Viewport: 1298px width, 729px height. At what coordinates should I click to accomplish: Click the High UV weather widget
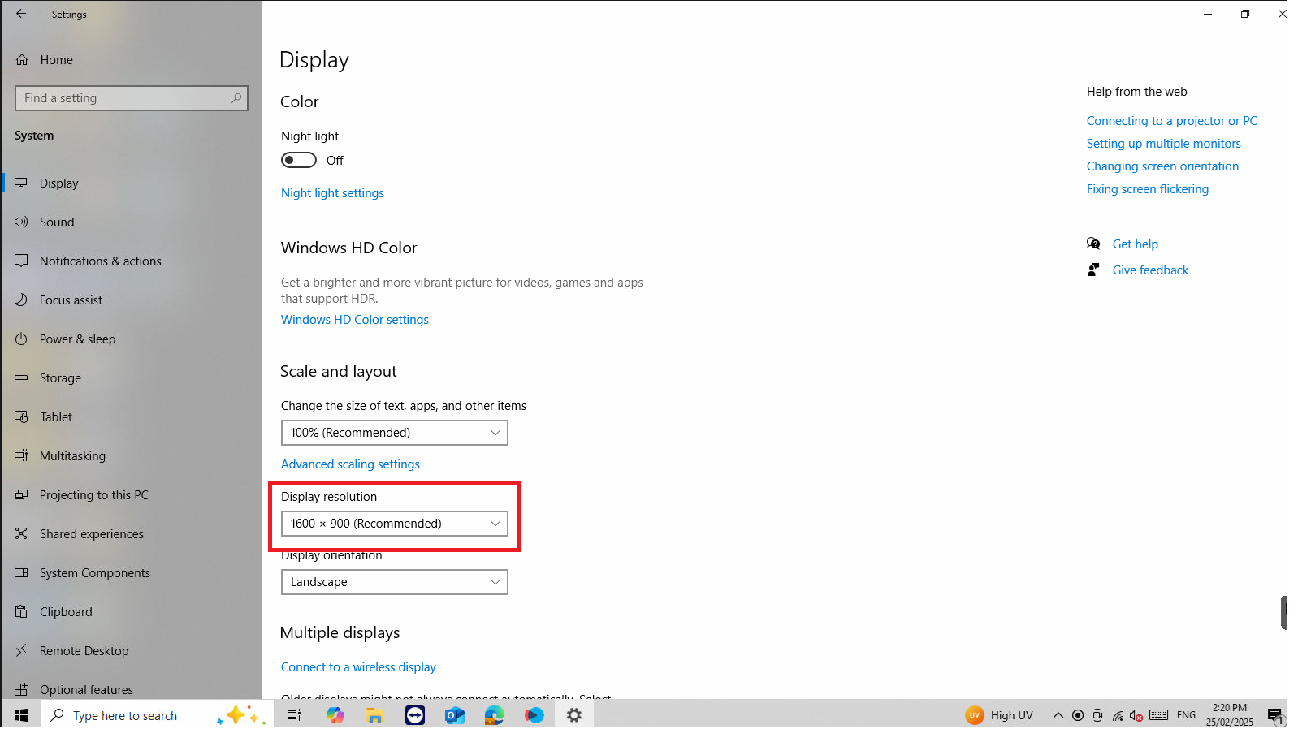click(x=999, y=715)
